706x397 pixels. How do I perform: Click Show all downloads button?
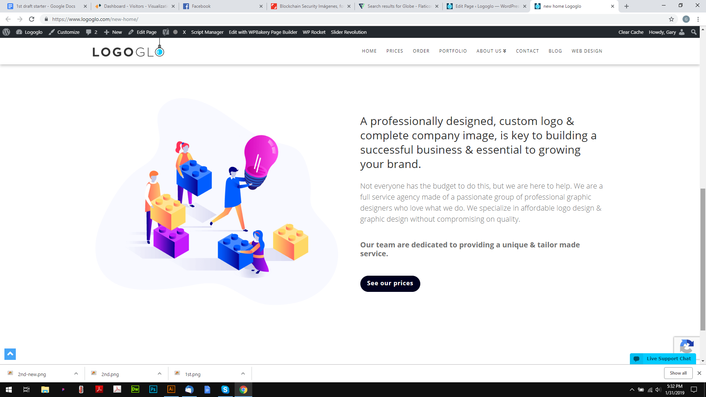(678, 373)
